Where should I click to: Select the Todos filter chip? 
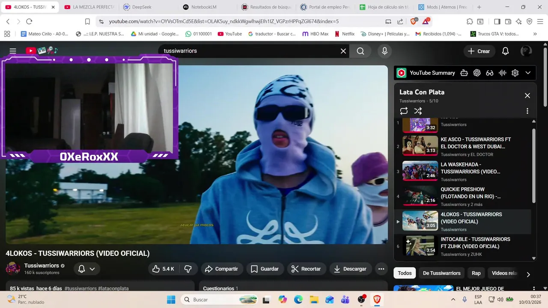[405, 273]
